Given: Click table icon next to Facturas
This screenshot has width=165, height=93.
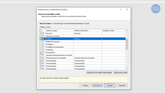Looking at the screenshot, I should coord(43,33).
